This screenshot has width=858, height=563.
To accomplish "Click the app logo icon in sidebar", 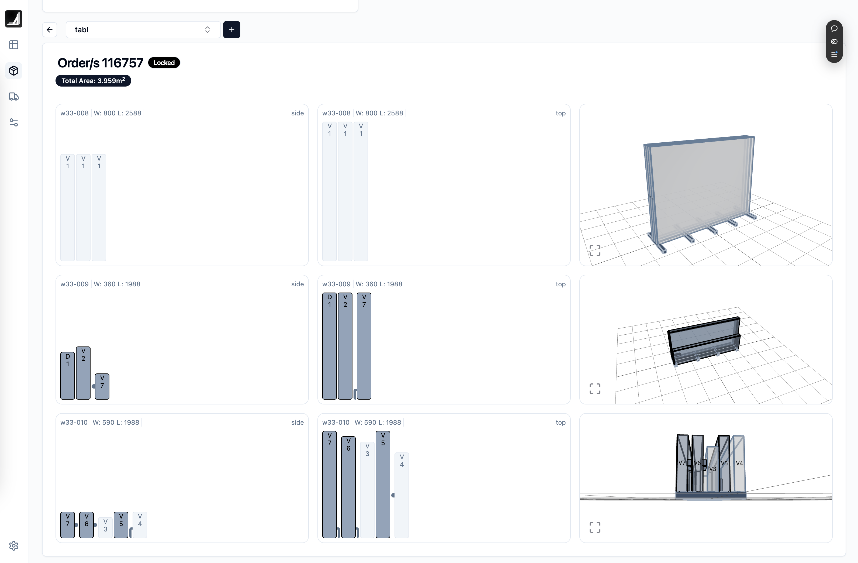I will (x=14, y=19).
